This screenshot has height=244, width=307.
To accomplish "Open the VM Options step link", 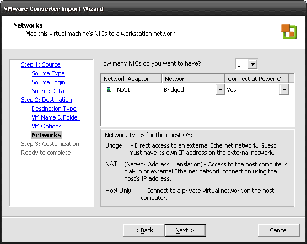I will click(47, 126).
